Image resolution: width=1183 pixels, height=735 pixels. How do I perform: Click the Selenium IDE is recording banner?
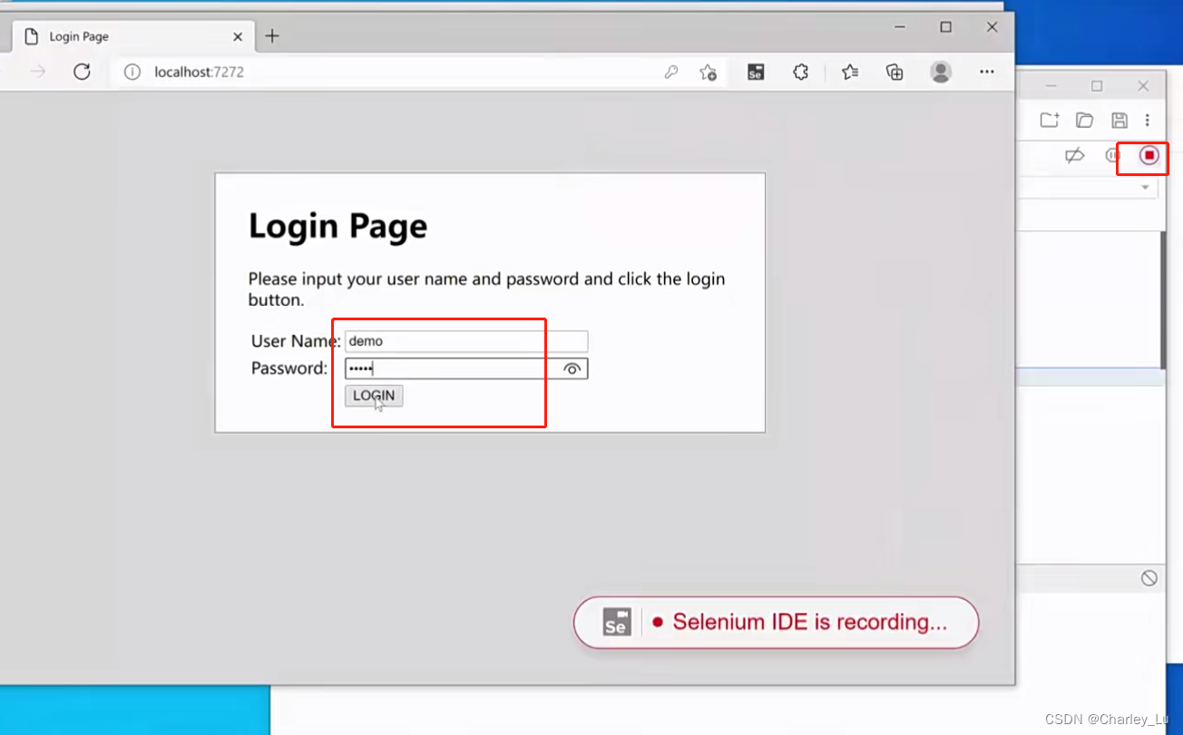tap(777, 622)
